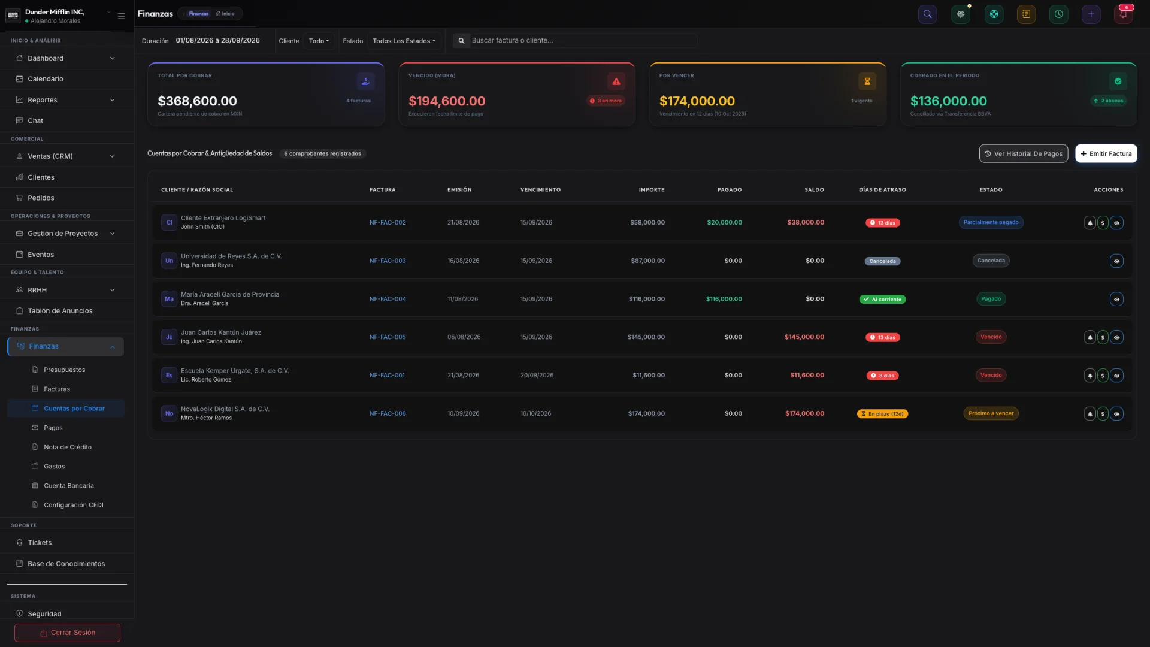Open the Cliente Todo dropdown
The height and width of the screenshot is (647, 1150).
(319, 41)
